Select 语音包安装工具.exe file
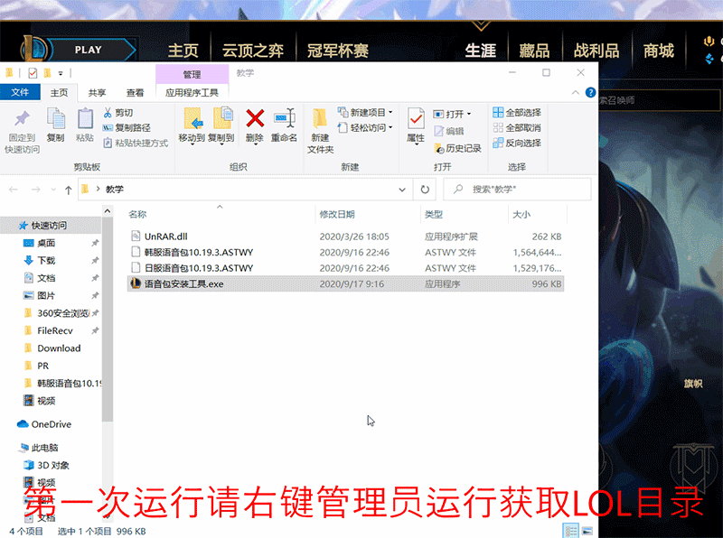The height and width of the screenshot is (538, 723). click(x=345, y=283)
